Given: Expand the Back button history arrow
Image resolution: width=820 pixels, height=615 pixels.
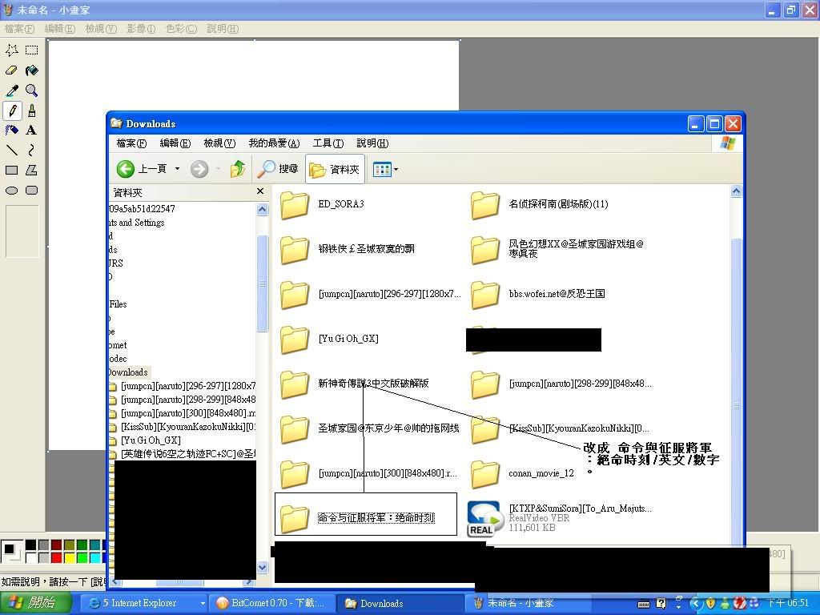Looking at the screenshot, I should coord(177,169).
